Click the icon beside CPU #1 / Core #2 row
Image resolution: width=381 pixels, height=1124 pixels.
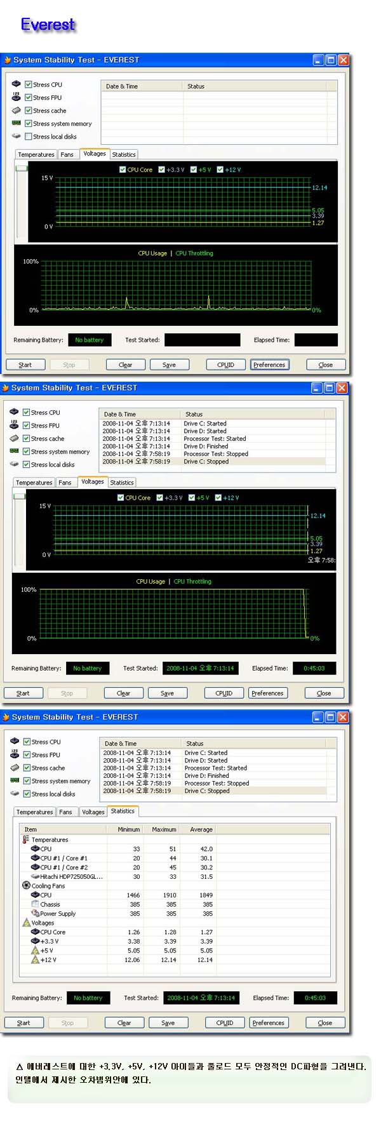[x=35, y=867]
